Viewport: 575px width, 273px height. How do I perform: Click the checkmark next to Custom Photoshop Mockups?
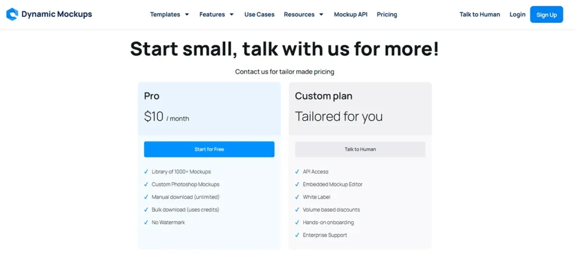[146, 184]
